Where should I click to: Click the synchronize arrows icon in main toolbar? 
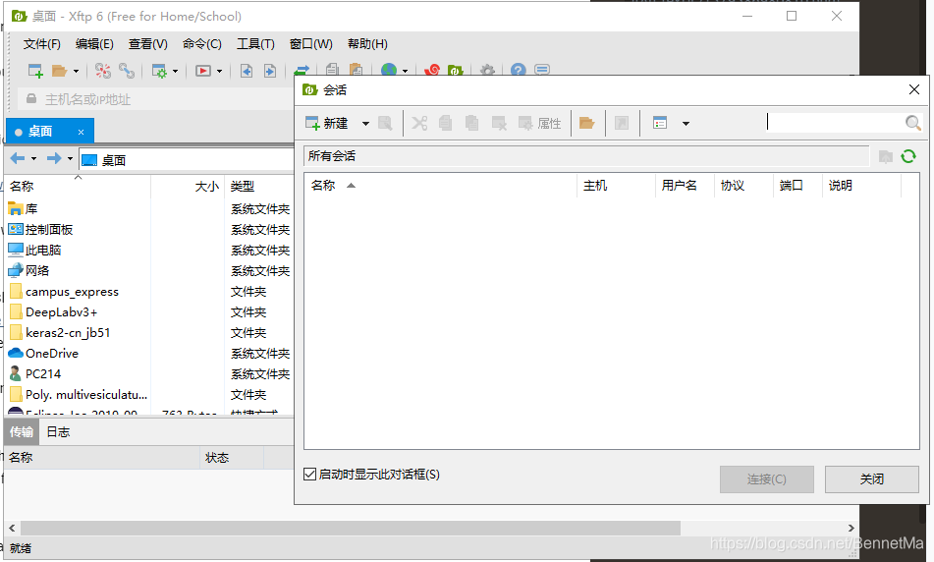(302, 71)
